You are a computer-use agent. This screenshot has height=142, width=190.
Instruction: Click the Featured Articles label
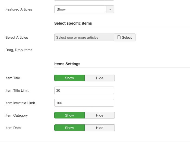(19, 9)
